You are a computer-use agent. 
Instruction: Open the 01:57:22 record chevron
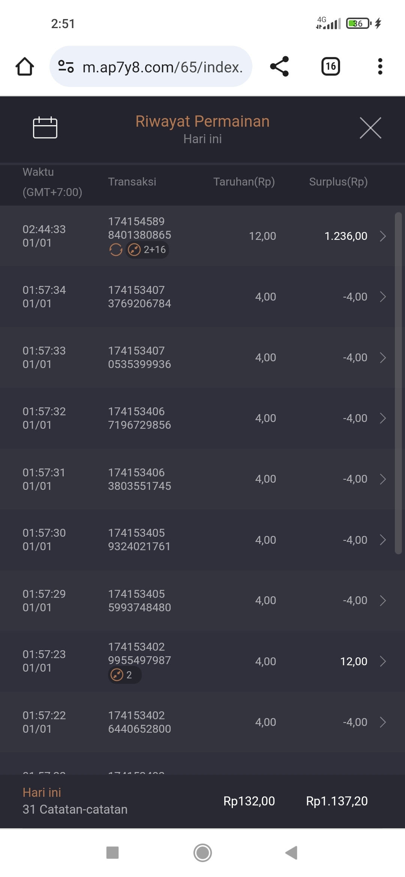point(383,722)
